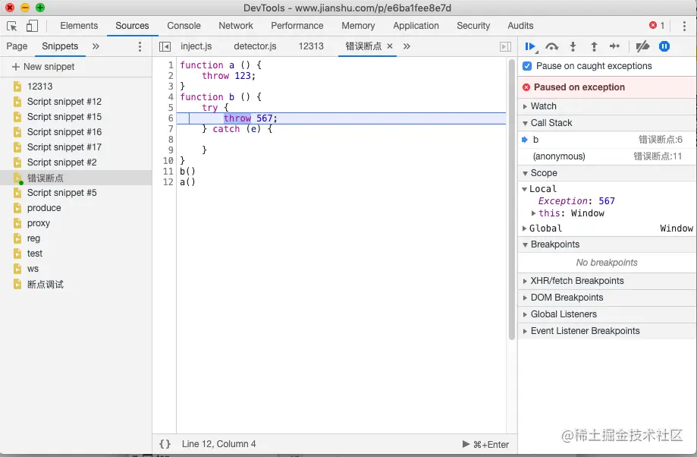Screen dimensions: 697x457
Task: Collapse the Breakpoints section
Action: 607,244
